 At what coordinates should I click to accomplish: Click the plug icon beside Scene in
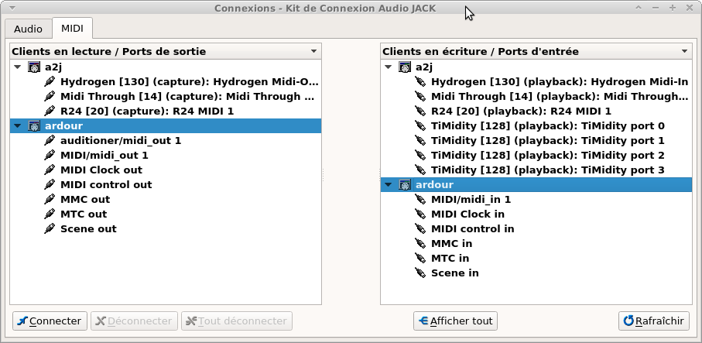click(420, 273)
